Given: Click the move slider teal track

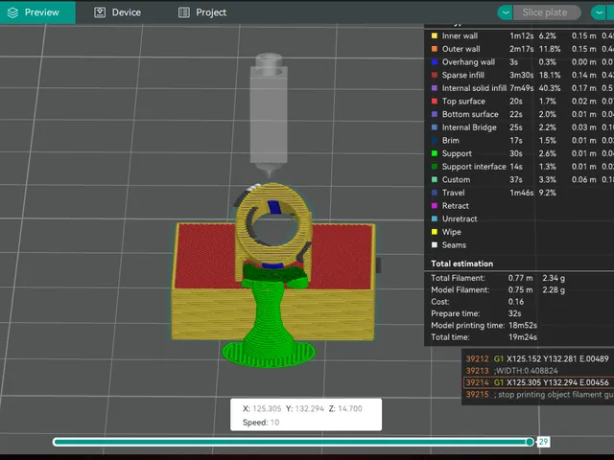Looking at the screenshot, I should pos(290,442).
